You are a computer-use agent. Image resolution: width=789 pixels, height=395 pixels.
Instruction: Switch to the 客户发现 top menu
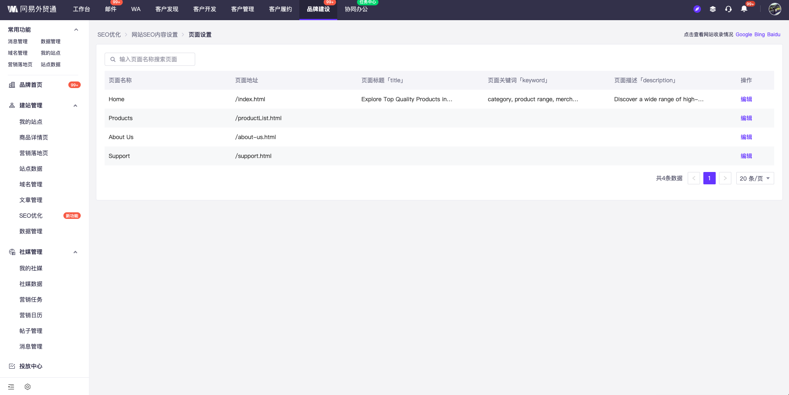click(x=167, y=9)
